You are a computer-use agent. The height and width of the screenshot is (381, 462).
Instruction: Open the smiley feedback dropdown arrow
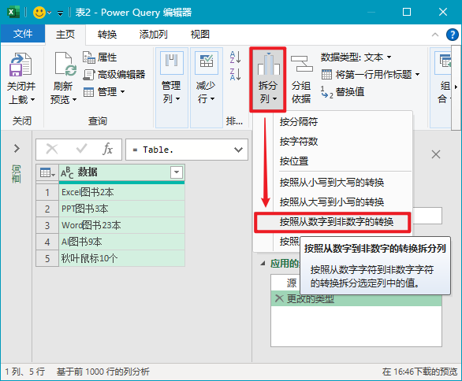click(x=50, y=13)
